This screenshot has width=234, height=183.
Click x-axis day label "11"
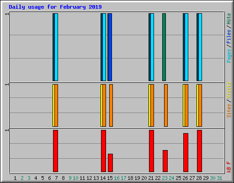(82, 178)
